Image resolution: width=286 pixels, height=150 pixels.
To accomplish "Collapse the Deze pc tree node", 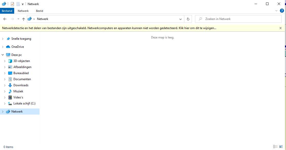I will point(3,55).
